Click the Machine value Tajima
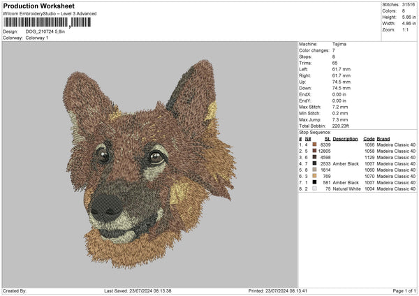The width and height of the screenshot is (419, 296). (339, 44)
